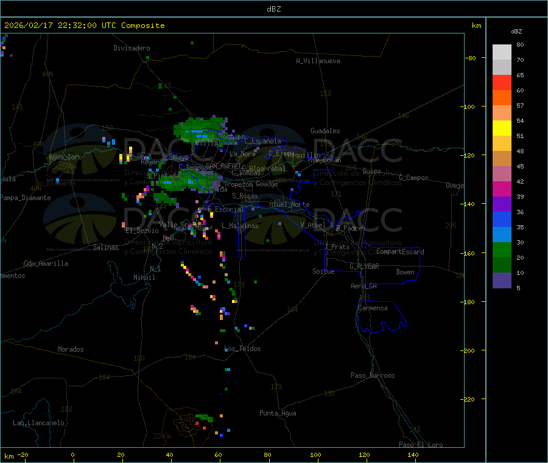Click the -80 tick on the right axis

coord(471,58)
